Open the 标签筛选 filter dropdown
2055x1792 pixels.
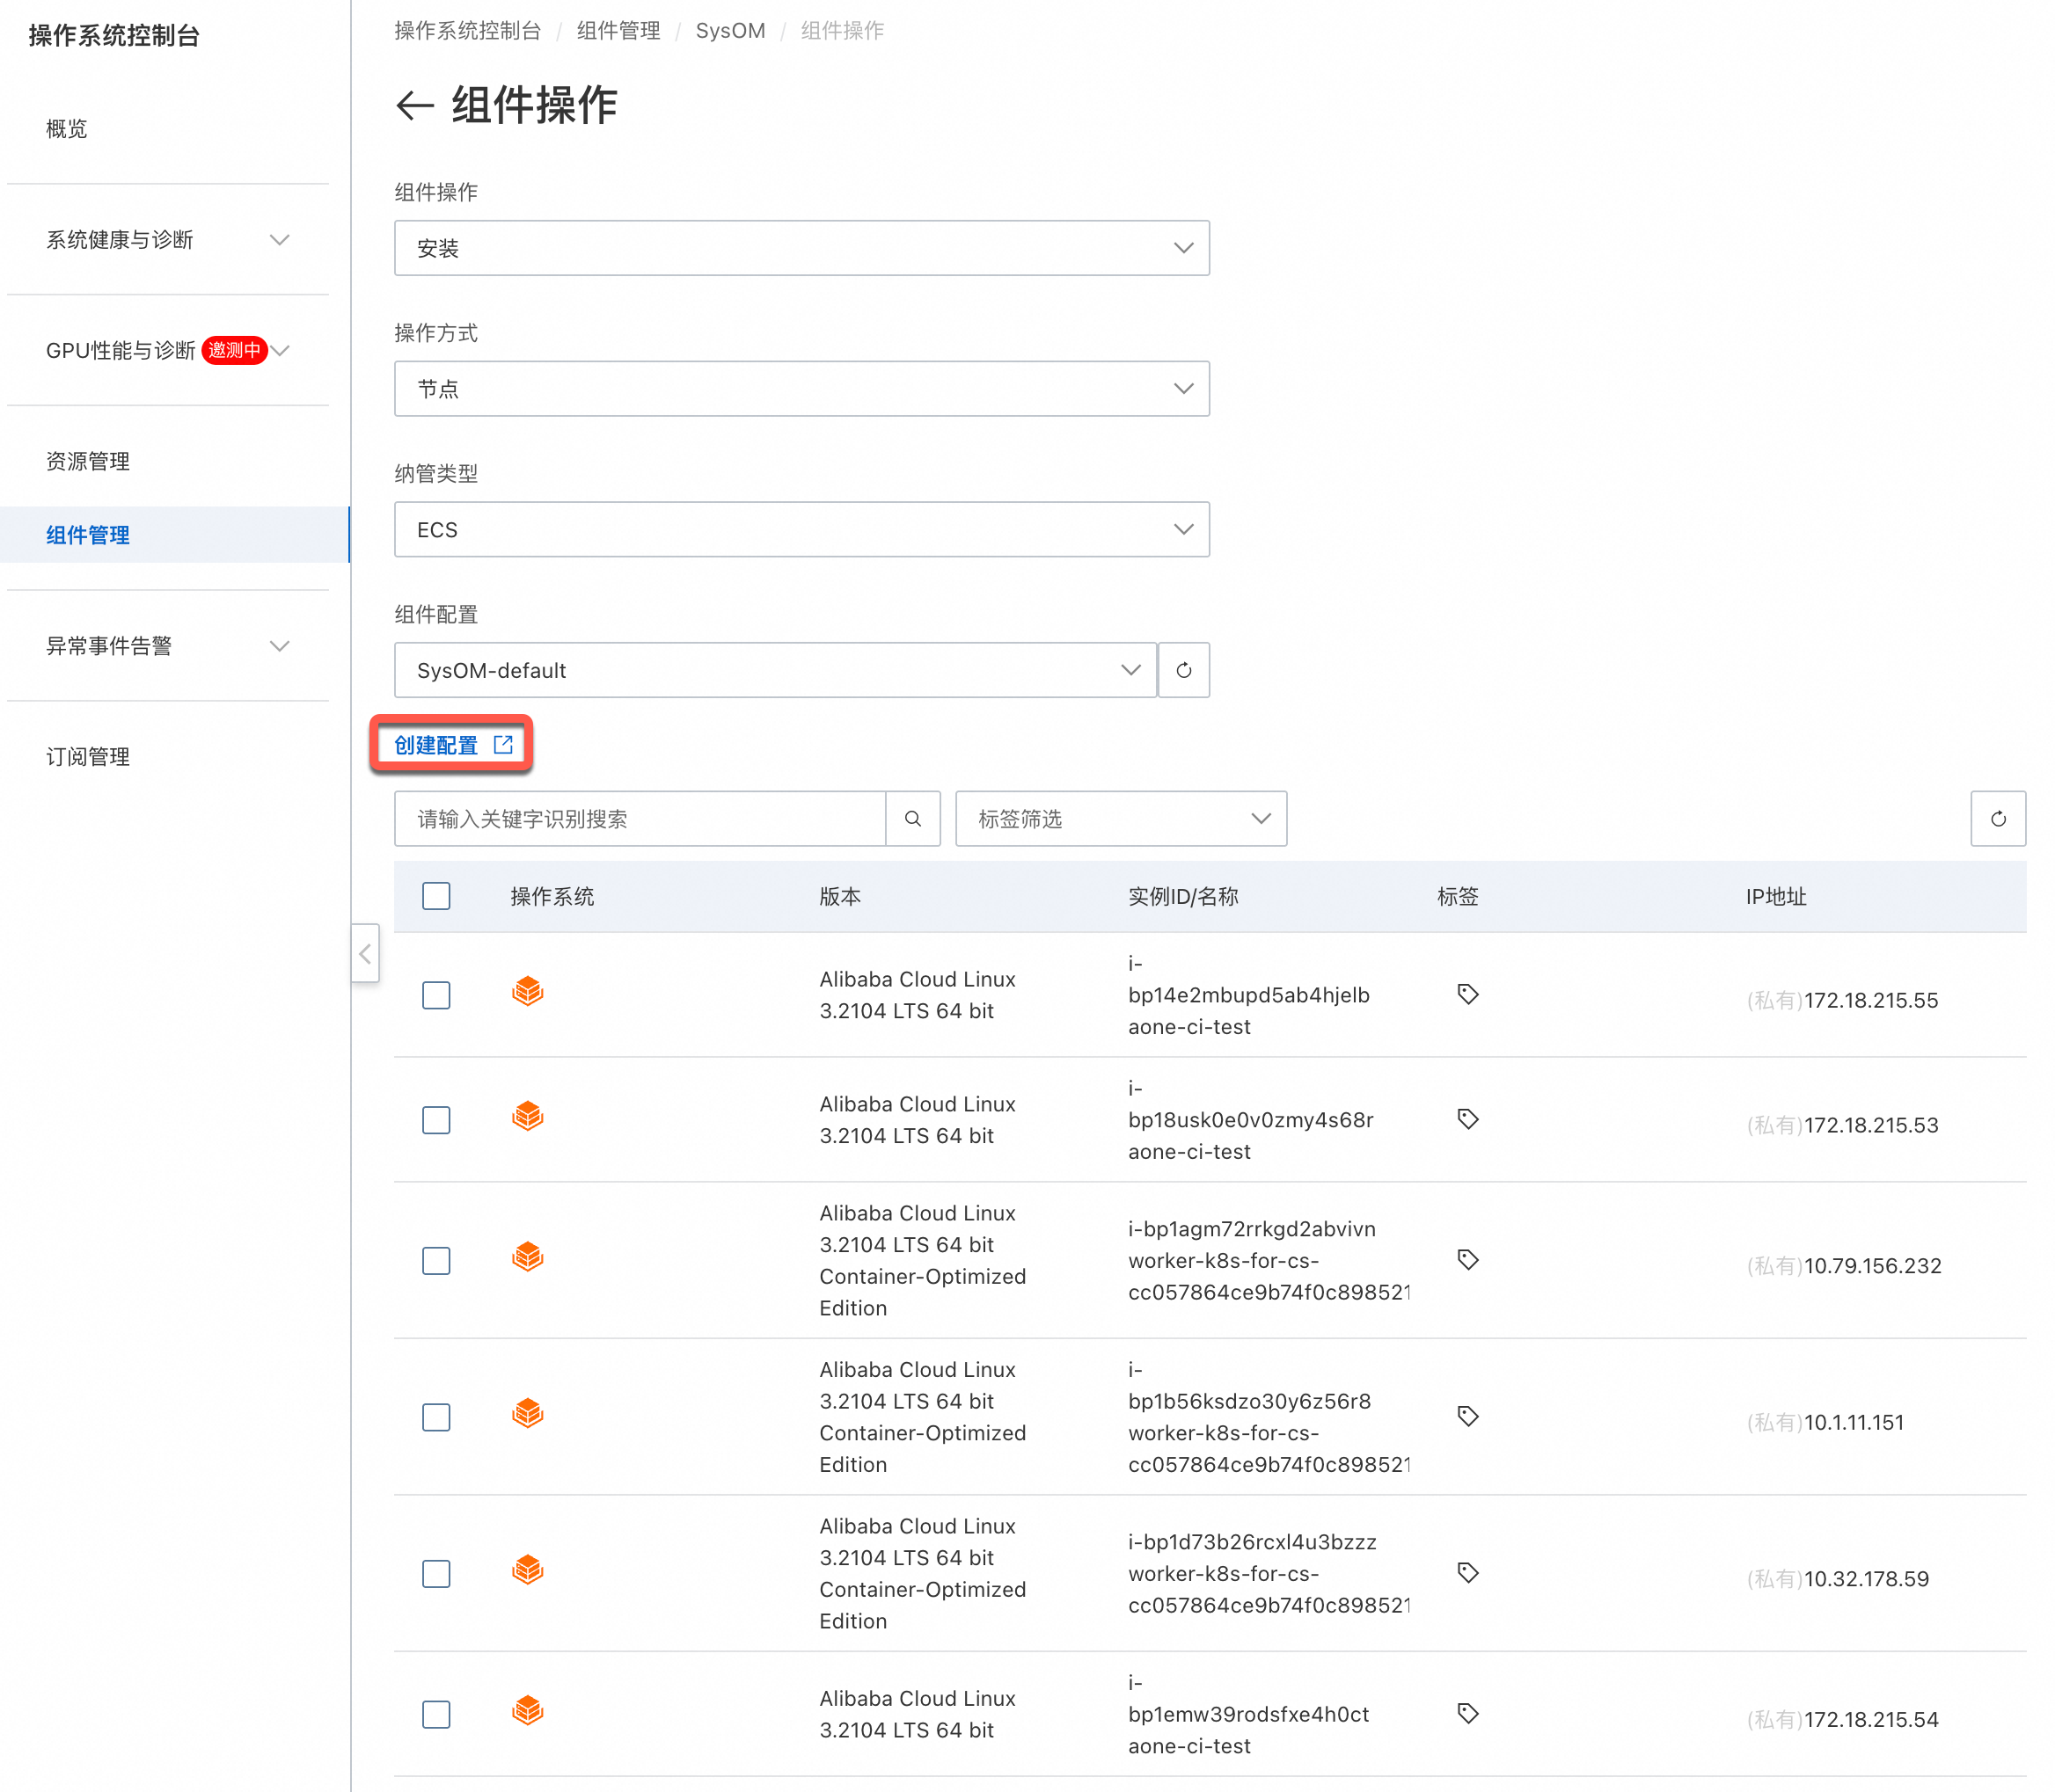pos(1120,819)
